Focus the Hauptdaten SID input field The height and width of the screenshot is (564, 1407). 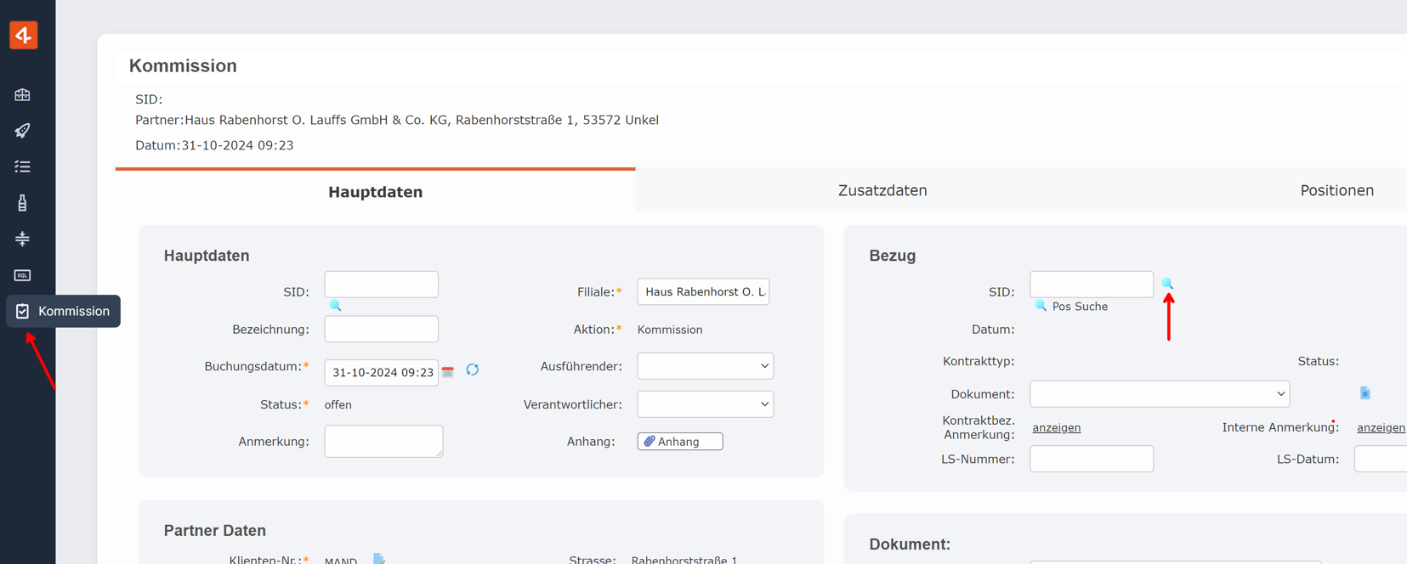[x=382, y=285]
